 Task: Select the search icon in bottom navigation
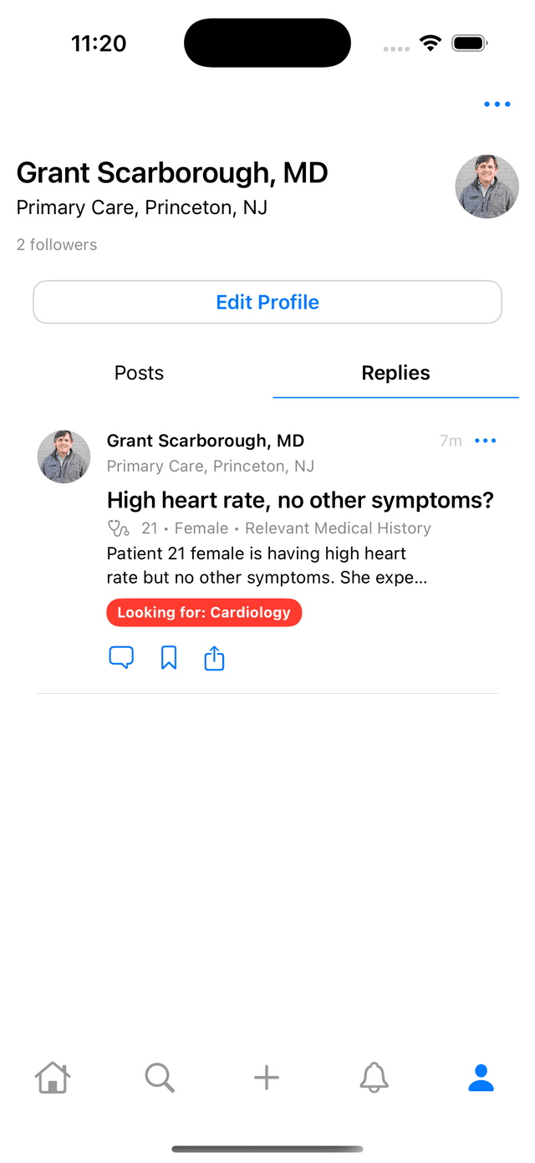pos(159,1078)
